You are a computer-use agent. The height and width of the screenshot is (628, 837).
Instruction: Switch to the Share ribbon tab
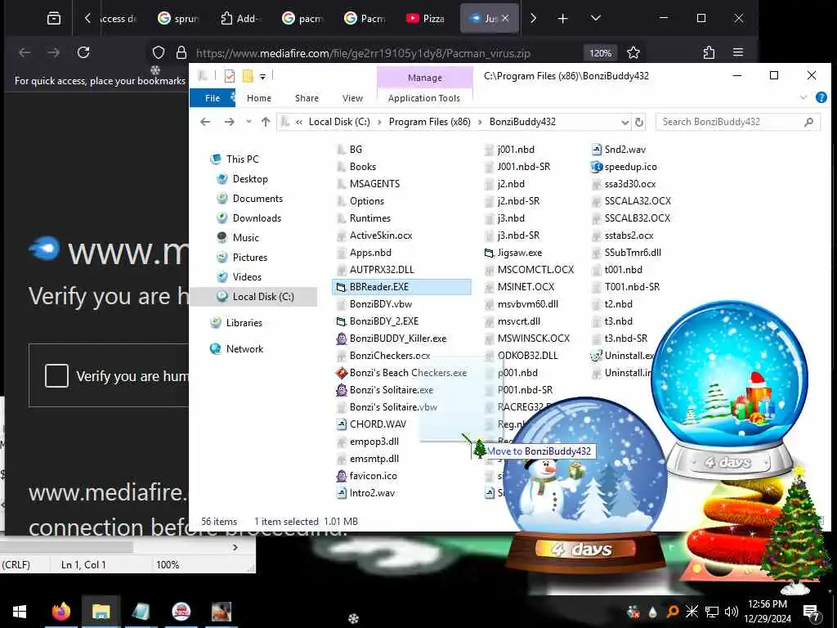coord(307,98)
